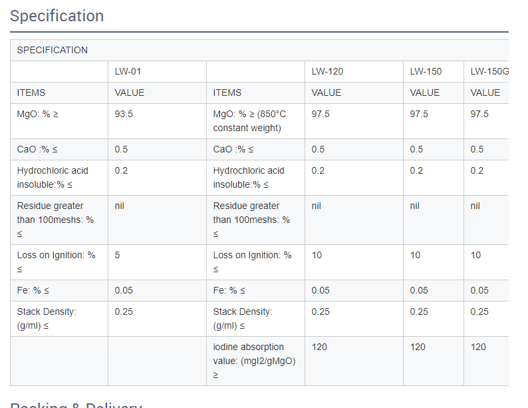Screen dimensions: 528x408
Task: Select the SPECIFICATION table title row
Action: coord(52,50)
